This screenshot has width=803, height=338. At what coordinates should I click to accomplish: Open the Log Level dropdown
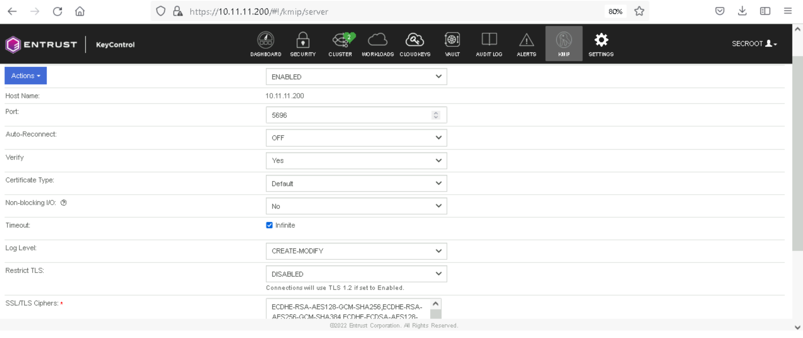tap(356, 251)
